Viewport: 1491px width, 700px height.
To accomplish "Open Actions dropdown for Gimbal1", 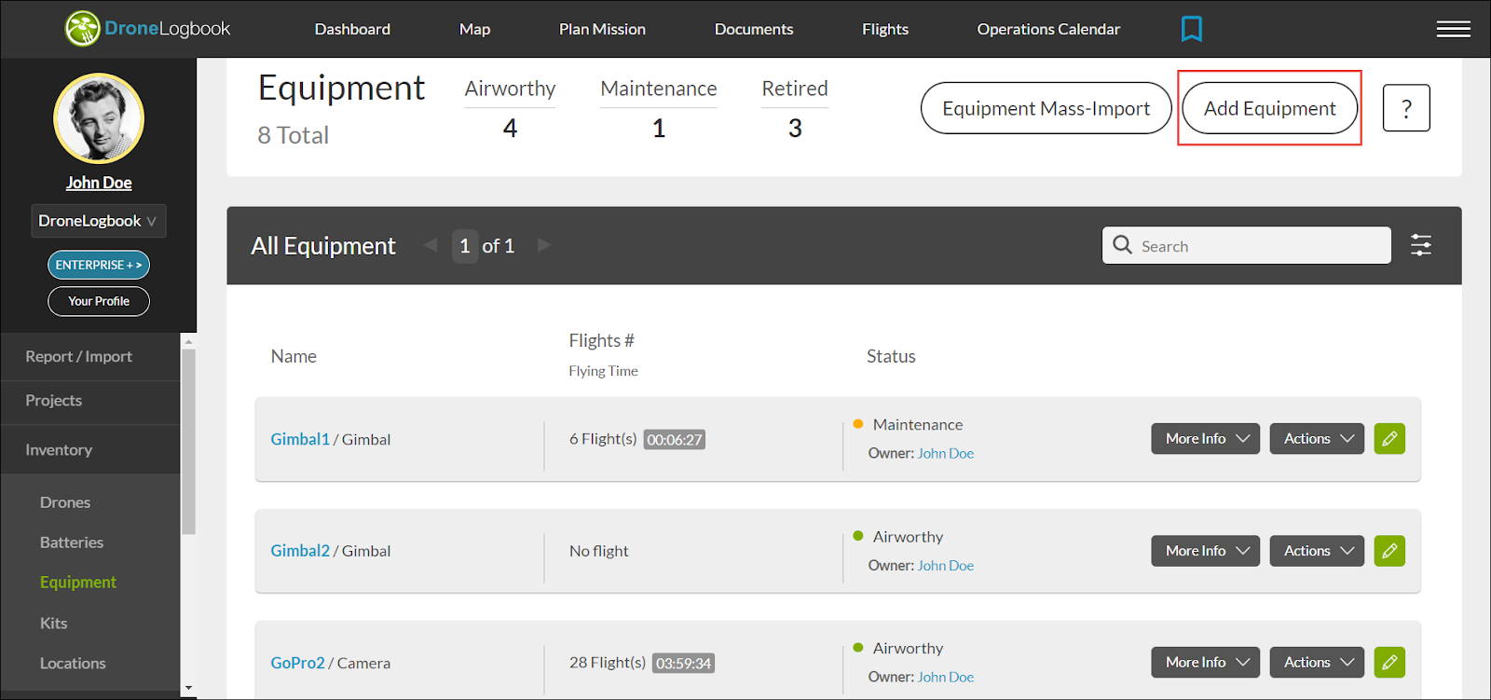I will [1317, 439].
